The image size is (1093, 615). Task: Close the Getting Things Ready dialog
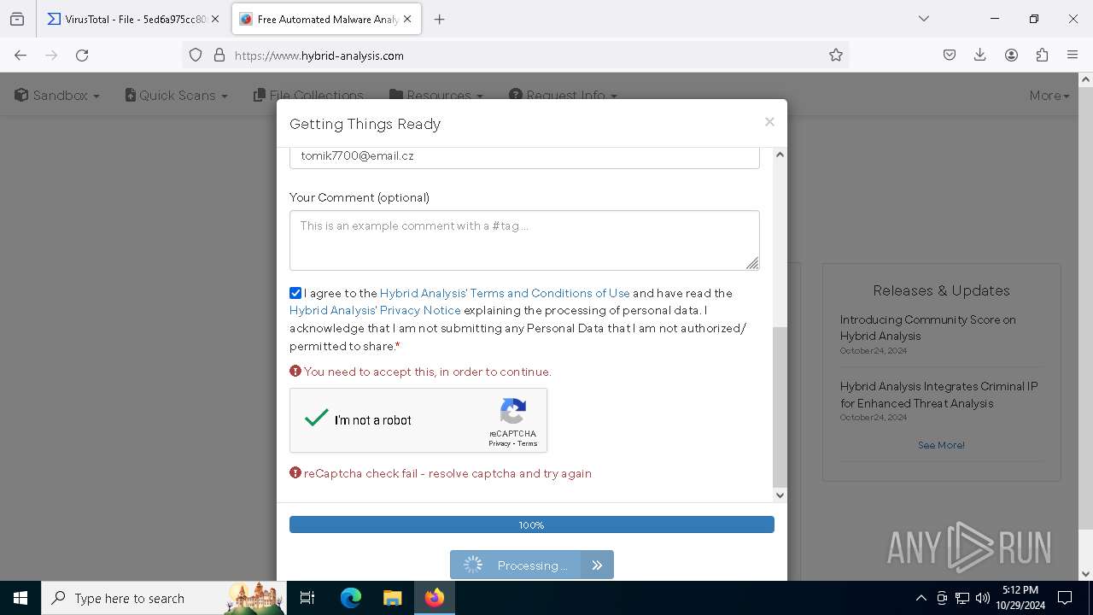point(769,122)
